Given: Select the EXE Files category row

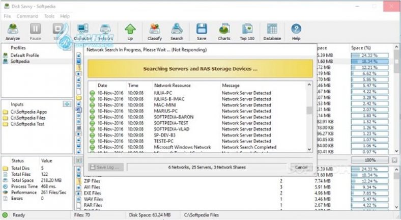Looking at the screenshot, I should 234,193.
